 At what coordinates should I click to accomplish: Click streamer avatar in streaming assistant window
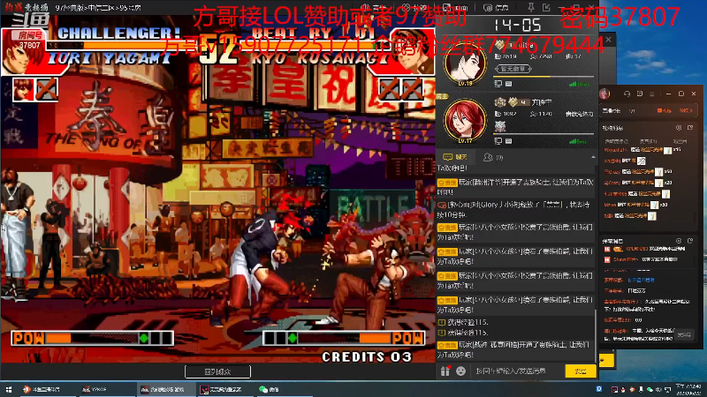click(604, 94)
